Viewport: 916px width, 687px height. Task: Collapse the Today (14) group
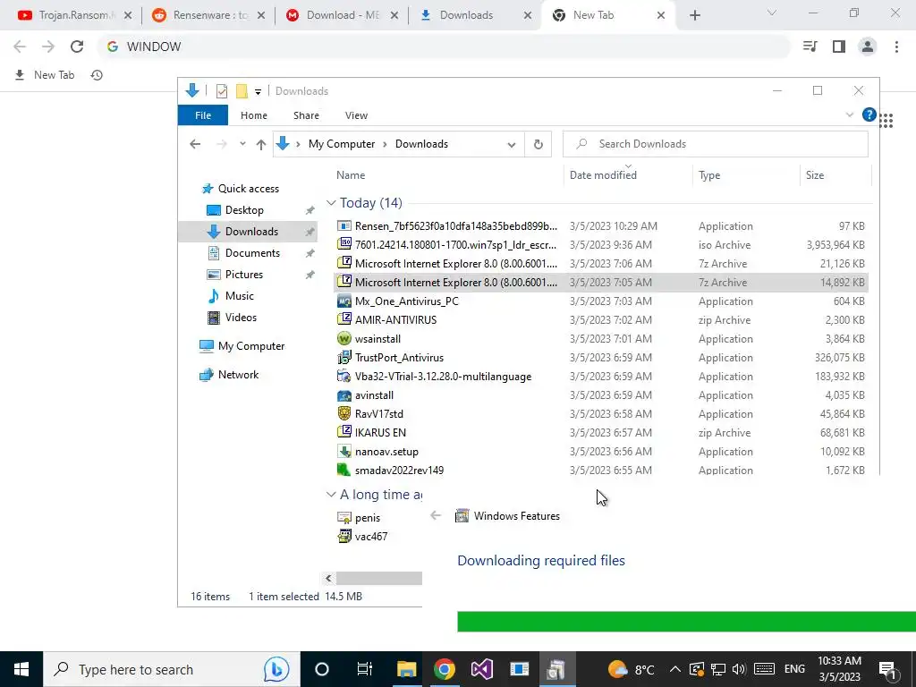tap(331, 203)
